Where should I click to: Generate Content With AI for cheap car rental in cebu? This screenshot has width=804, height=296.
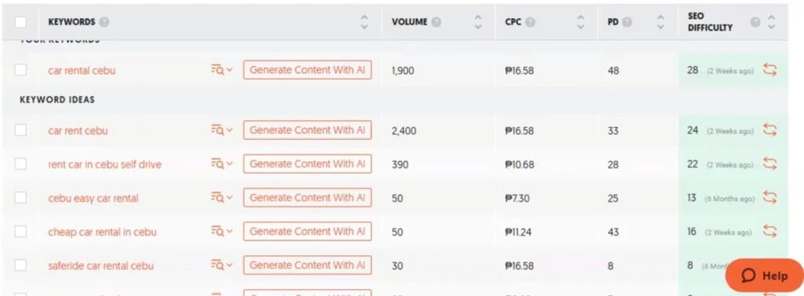pyautogui.click(x=307, y=232)
